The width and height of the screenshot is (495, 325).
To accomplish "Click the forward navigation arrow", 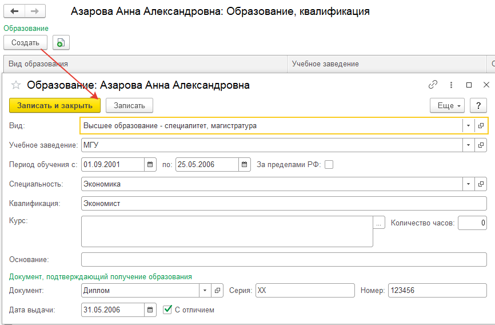I will point(34,11).
